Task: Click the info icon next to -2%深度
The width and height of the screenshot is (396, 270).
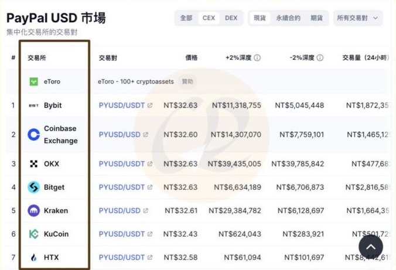Action: point(320,58)
